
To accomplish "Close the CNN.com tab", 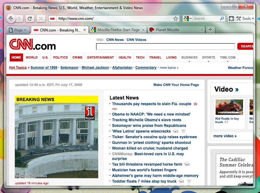I will click(x=85, y=30).
